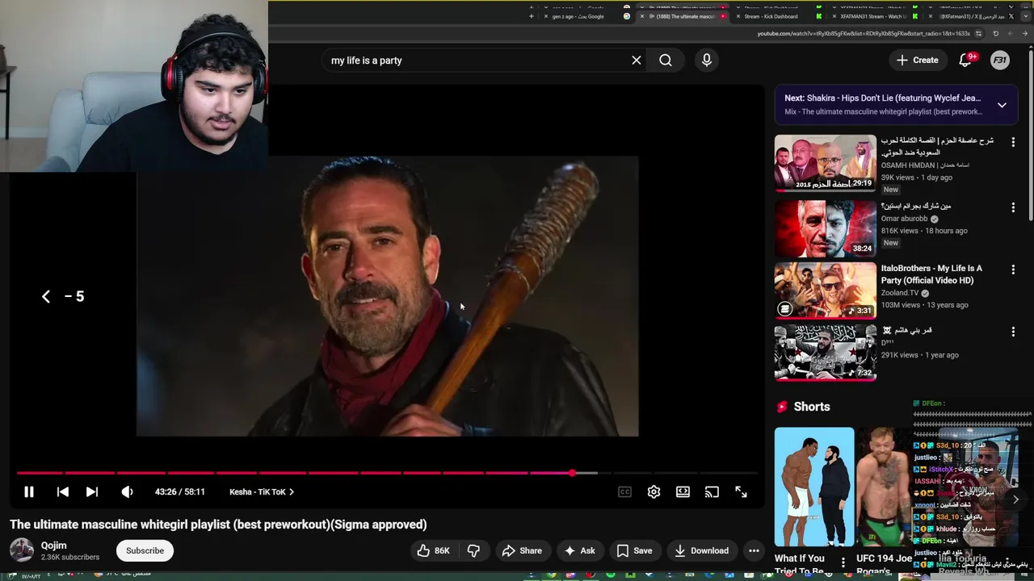Open the notifications bell
The height and width of the screenshot is (581, 1034).
(965, 60)
